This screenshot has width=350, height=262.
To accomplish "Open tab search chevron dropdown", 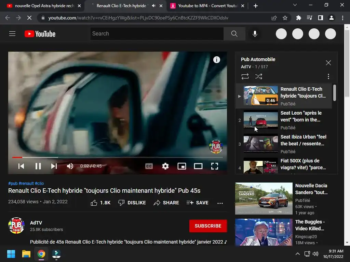I will coord(295,5).
